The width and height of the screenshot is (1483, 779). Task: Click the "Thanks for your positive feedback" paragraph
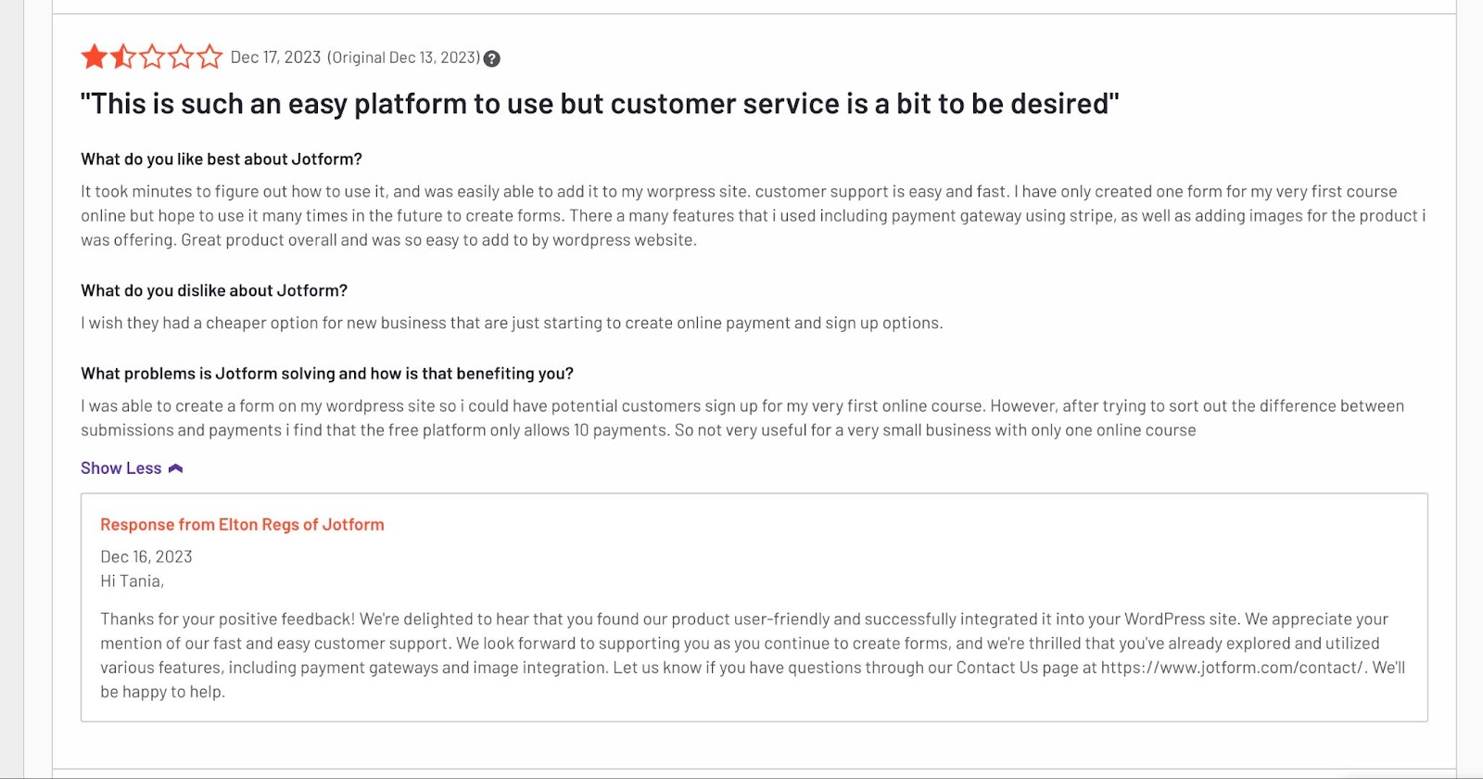[741, 644]
